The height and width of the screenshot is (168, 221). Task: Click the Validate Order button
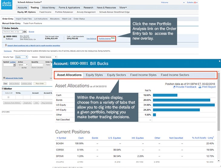tap(27, 83)
